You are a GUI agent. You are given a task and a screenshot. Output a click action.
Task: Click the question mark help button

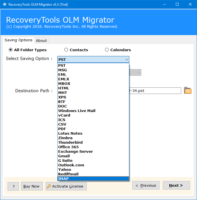(x=13, y=186)
